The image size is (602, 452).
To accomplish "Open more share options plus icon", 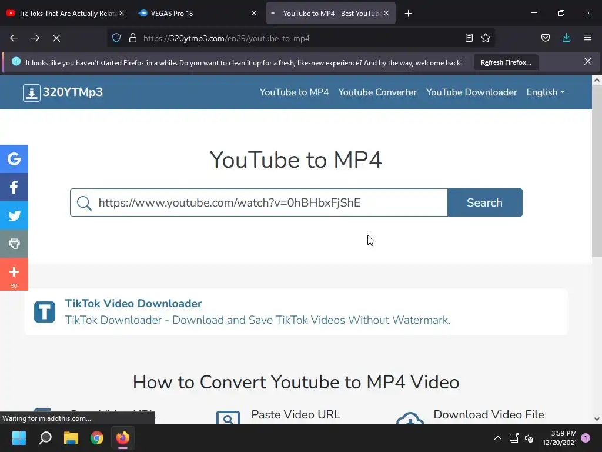I will (x=14, y=274).
